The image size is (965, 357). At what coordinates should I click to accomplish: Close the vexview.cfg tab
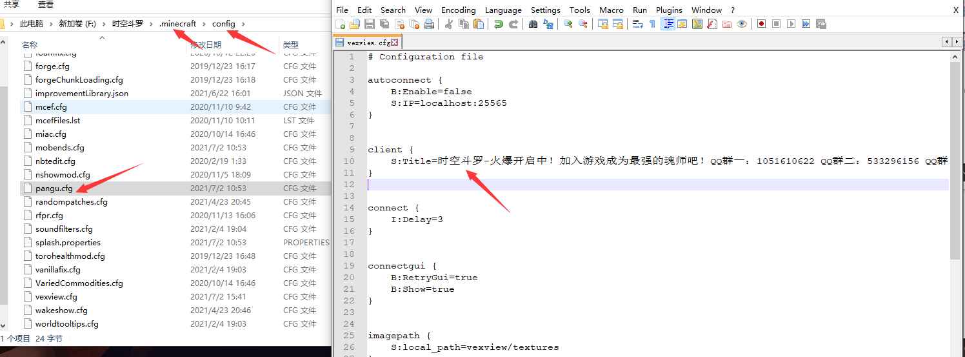pos(395,43)
